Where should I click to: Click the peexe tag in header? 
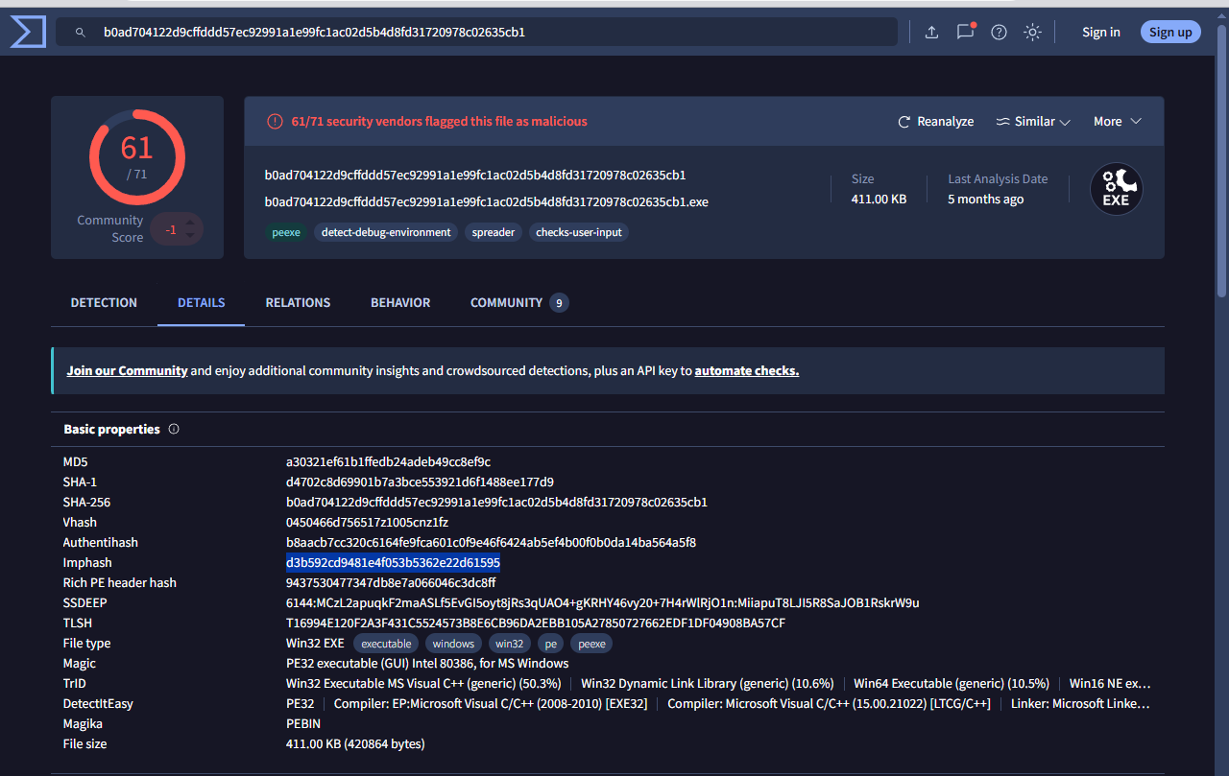tap(286, 232)
